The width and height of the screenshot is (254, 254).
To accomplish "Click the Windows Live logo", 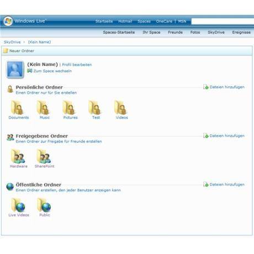I will [25, 21].
